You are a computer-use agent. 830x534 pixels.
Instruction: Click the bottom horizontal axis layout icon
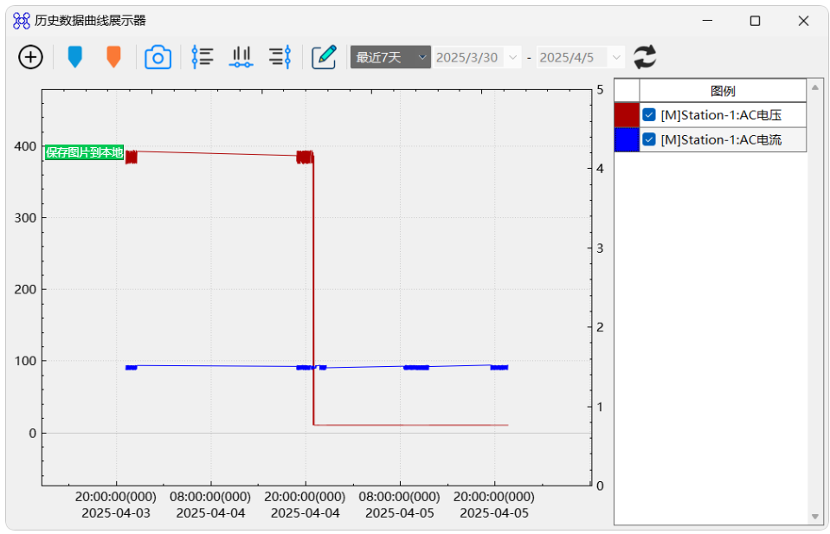point(241,56)
